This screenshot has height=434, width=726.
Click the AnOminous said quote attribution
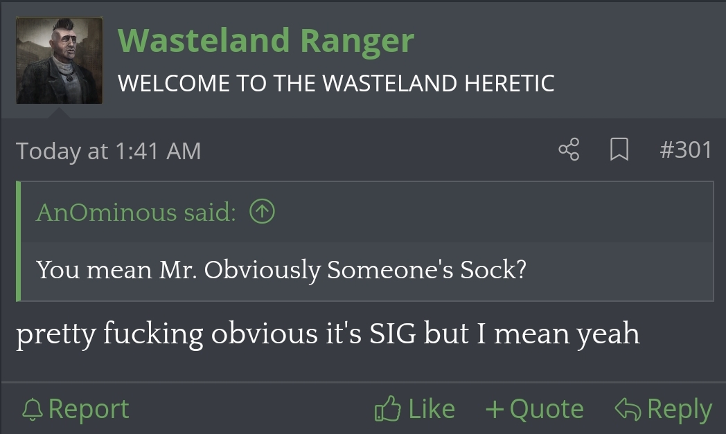[x=136, y=213]
